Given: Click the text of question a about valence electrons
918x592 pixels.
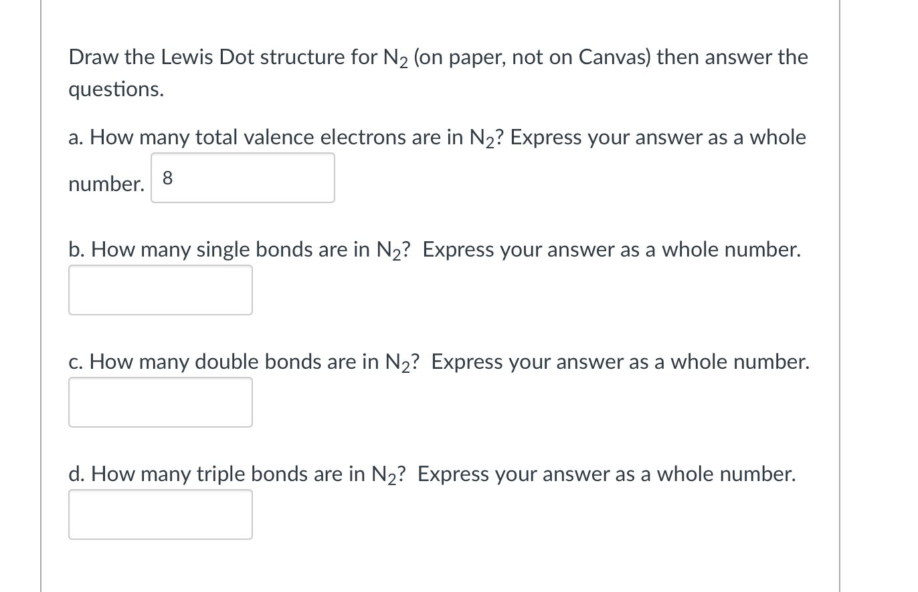Looking at the screenshot, I should [x=435, y=137].
